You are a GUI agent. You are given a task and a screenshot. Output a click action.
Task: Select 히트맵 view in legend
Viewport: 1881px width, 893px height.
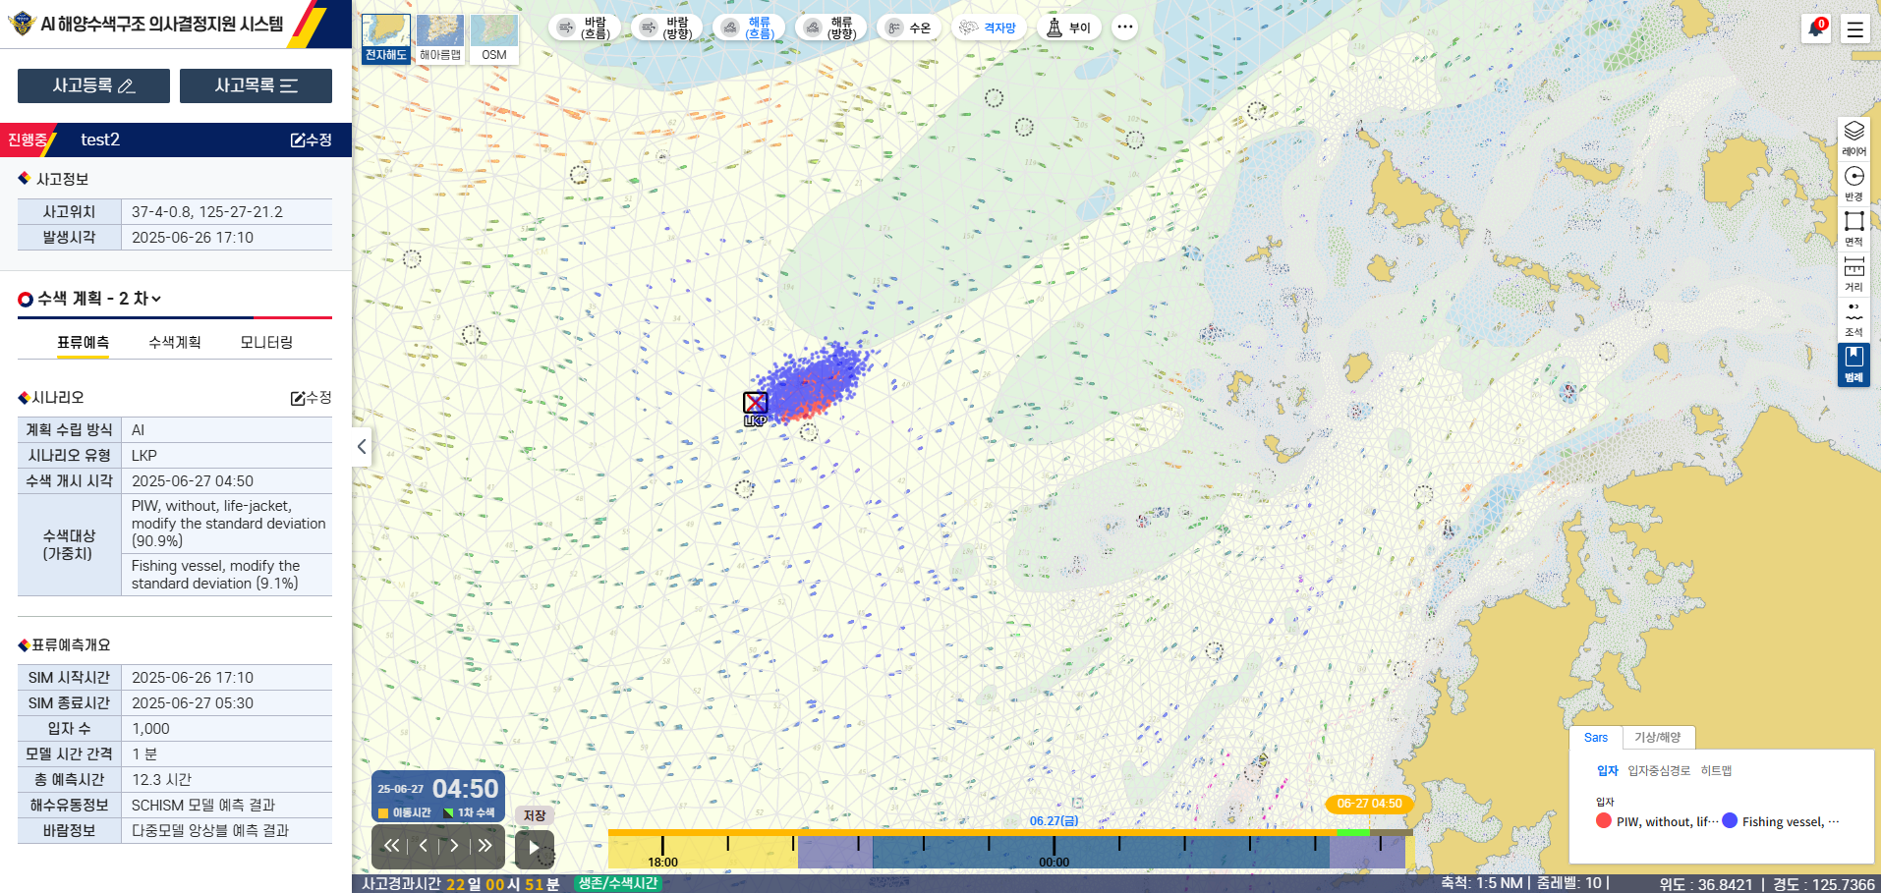click(1716, 771)
